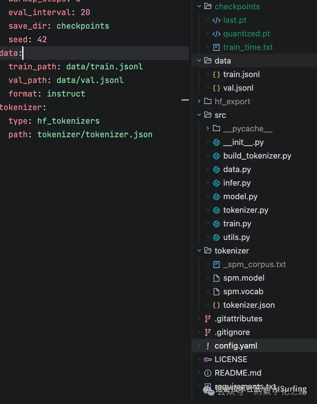Image resolution: width=317 pixels, height=404 pixels.
Task: Click the braces icon beside train.jsonl
Action: coord(216,74)
